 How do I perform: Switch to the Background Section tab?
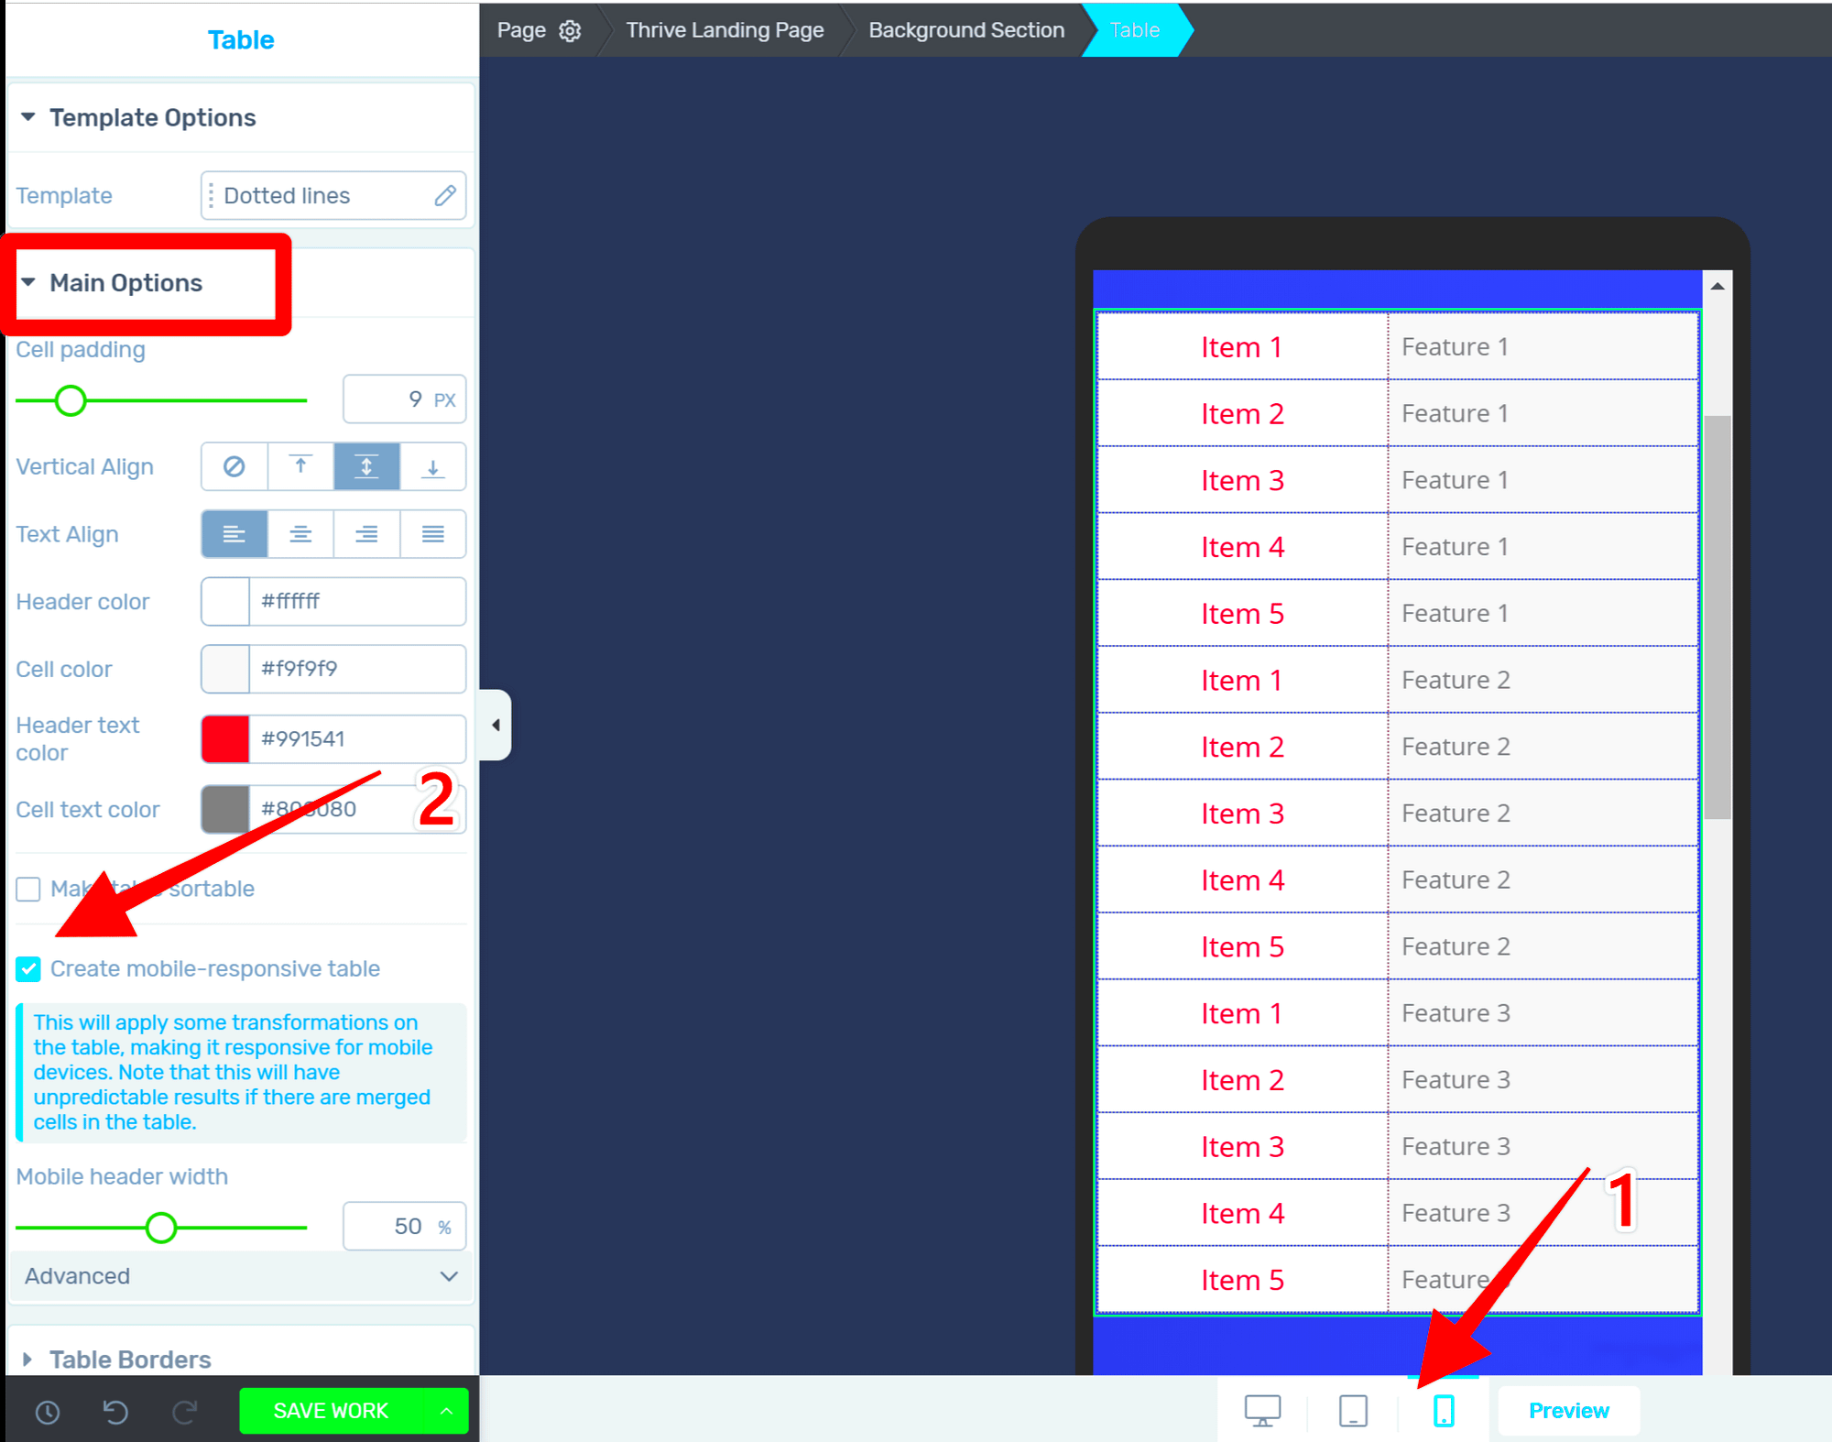coord(969,28)
